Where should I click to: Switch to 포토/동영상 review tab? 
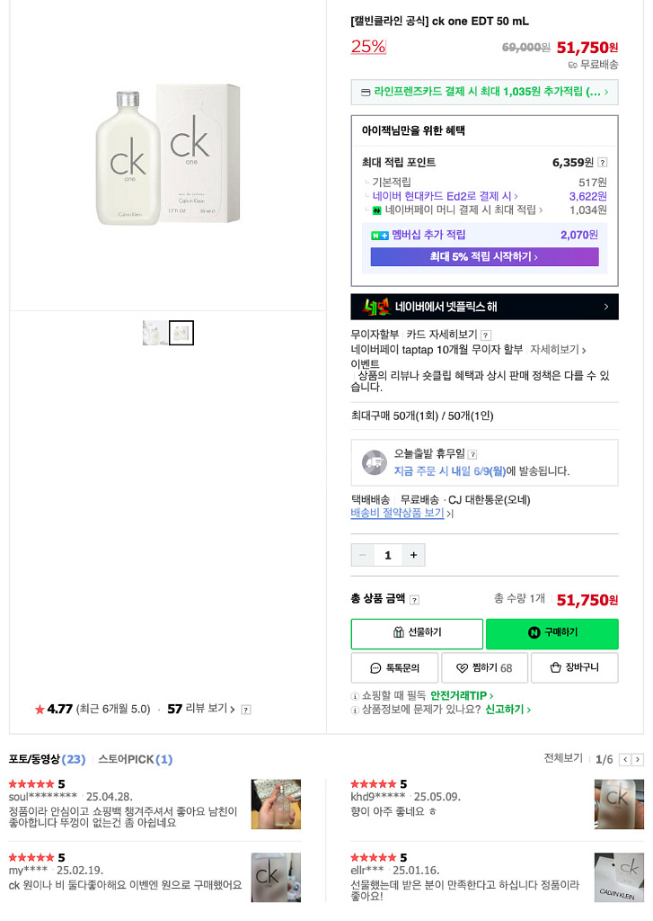tap(47, 759)
